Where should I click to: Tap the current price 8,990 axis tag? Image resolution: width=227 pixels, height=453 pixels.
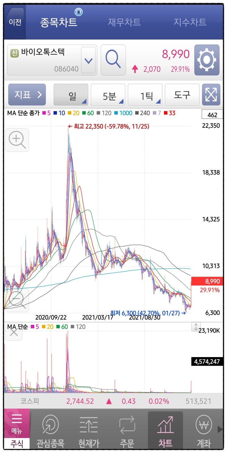[x=207, y=281]
